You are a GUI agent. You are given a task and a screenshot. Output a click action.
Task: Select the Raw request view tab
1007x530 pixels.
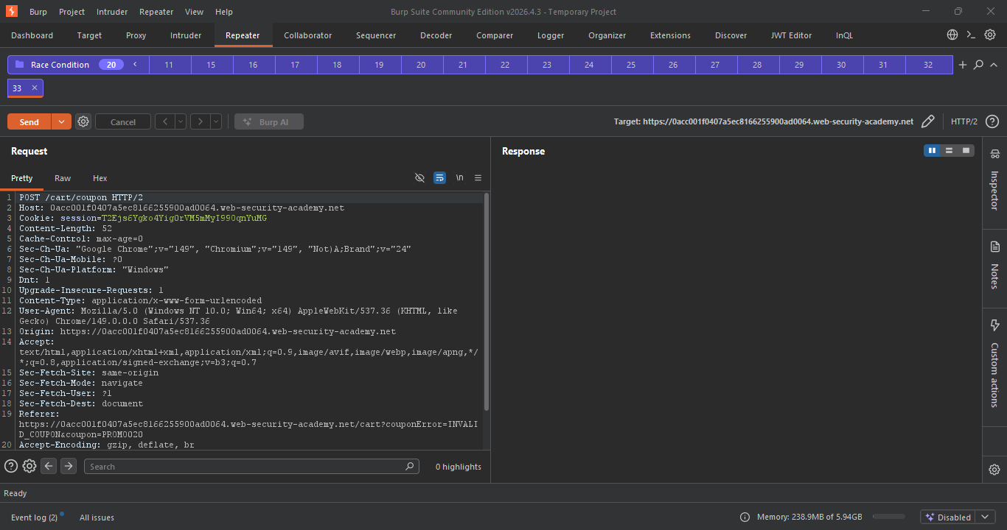point(63,178)
